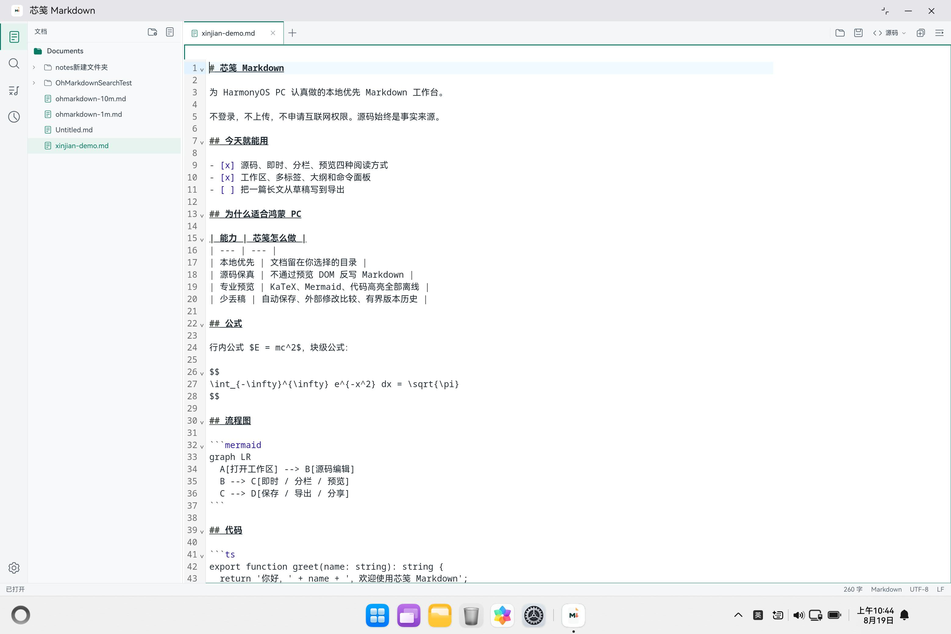Viewport: 951px width, 634px height.
Task: Add a new tab with plus button
Action: [x=292, y=33]
